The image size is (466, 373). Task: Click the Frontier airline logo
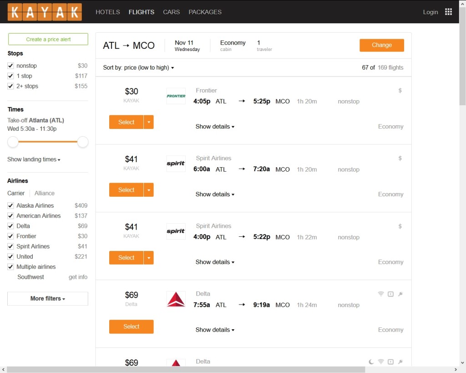(x=176, y=96)
